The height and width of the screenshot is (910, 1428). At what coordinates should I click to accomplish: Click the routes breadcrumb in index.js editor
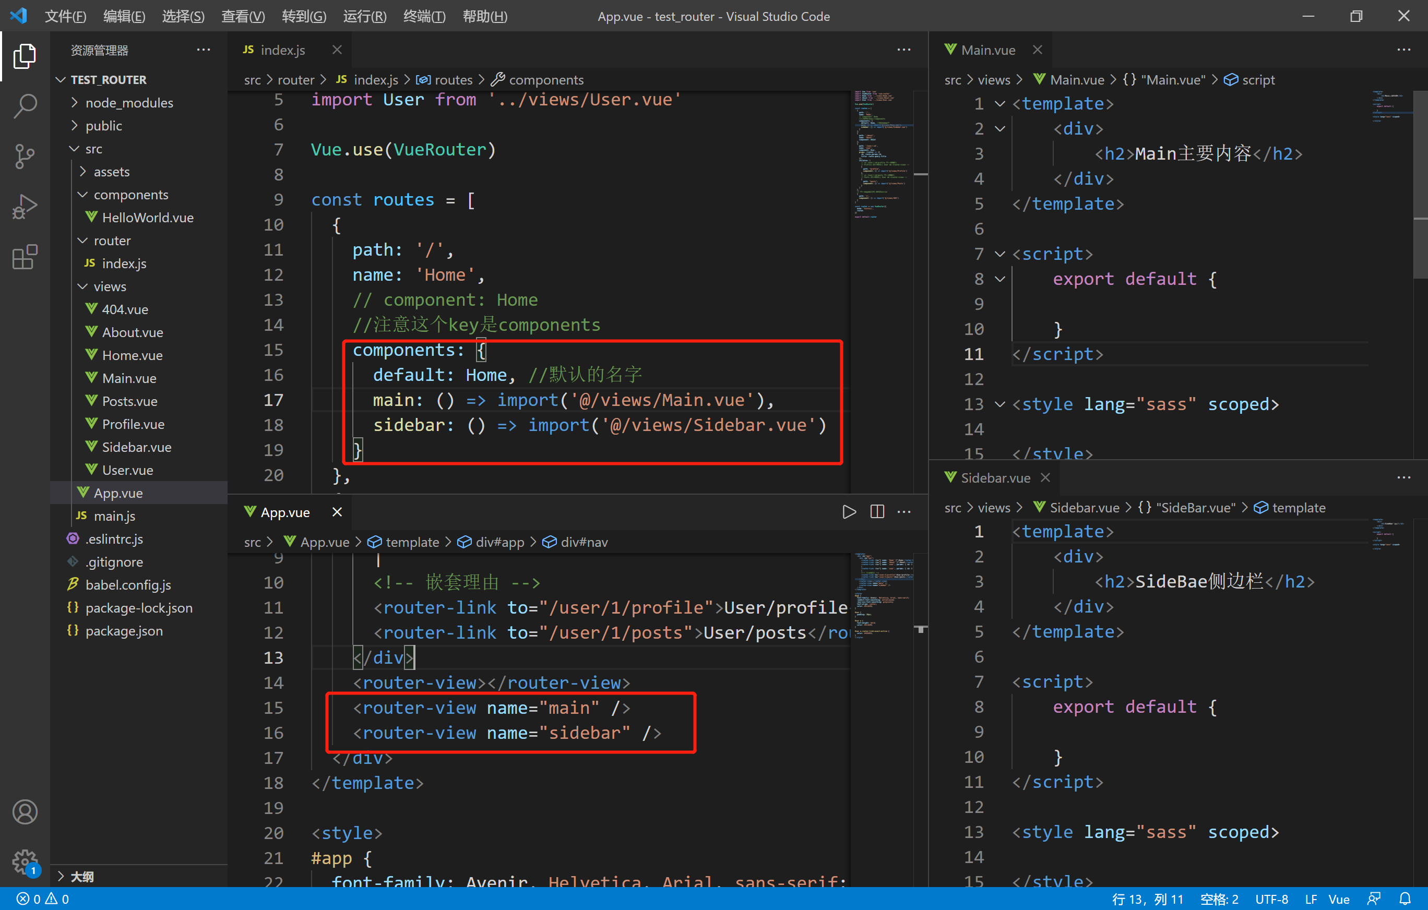coord(445,79)
